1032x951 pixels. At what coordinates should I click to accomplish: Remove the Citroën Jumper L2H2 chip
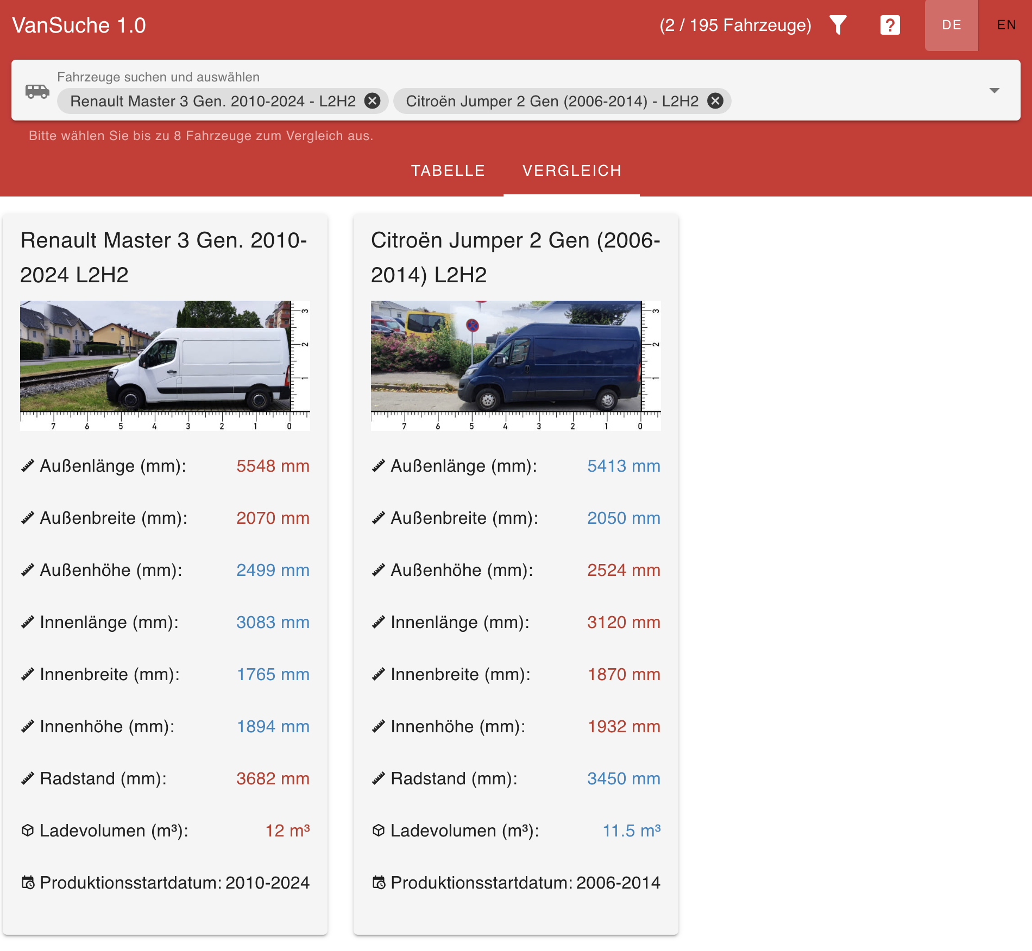[x=715, y=101]
